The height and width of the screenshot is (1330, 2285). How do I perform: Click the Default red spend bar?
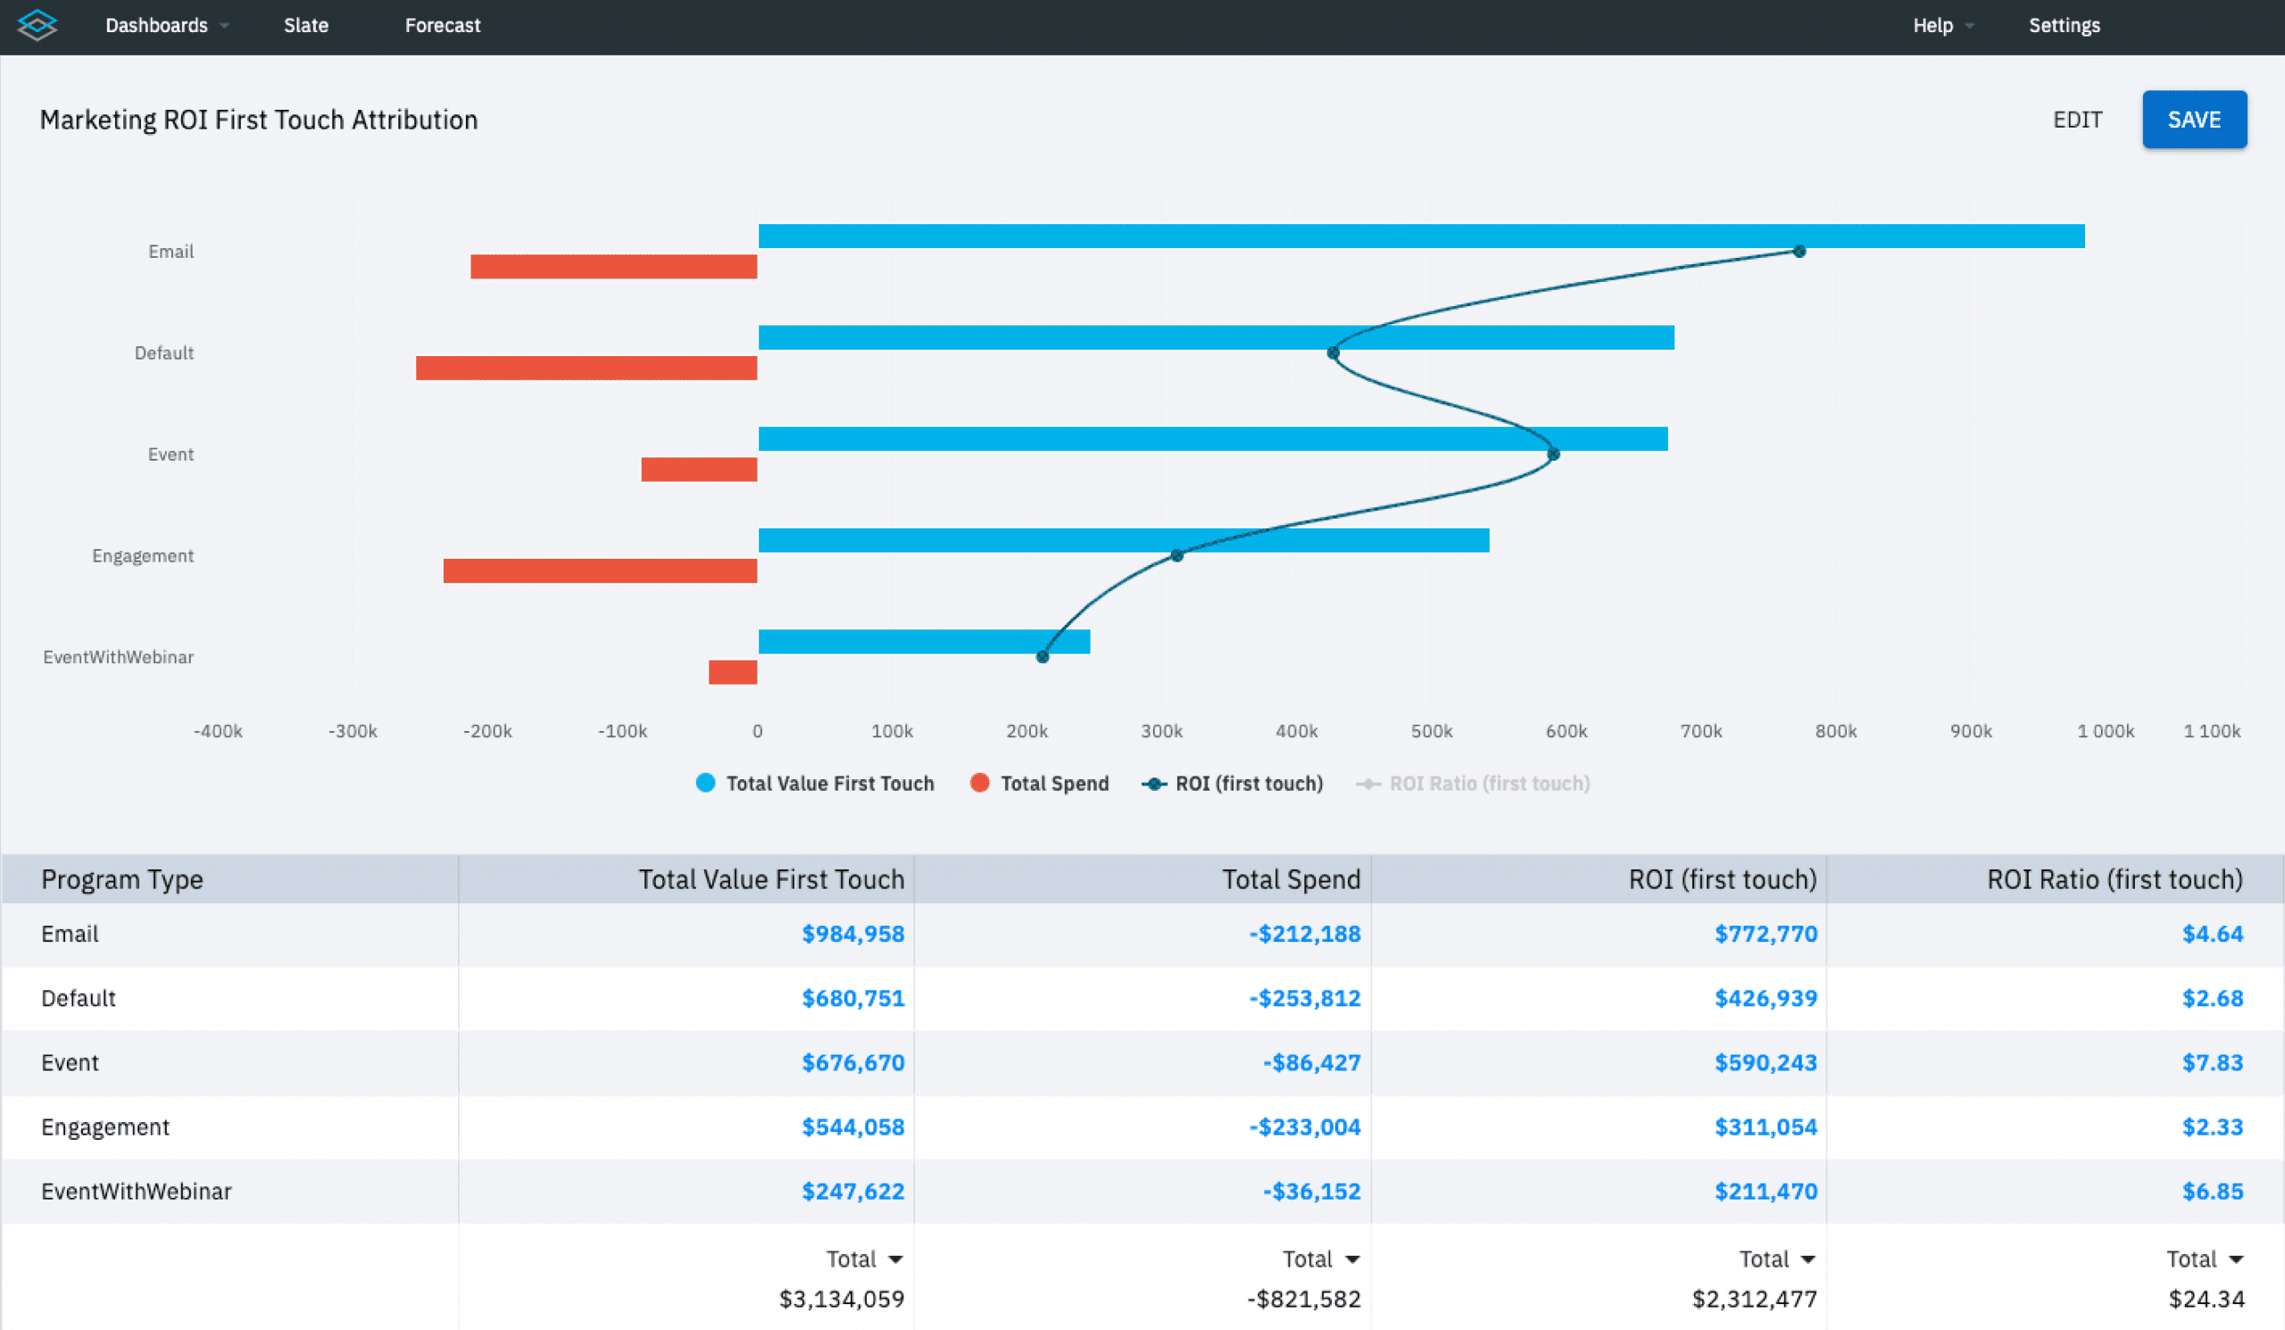(586, 368)
